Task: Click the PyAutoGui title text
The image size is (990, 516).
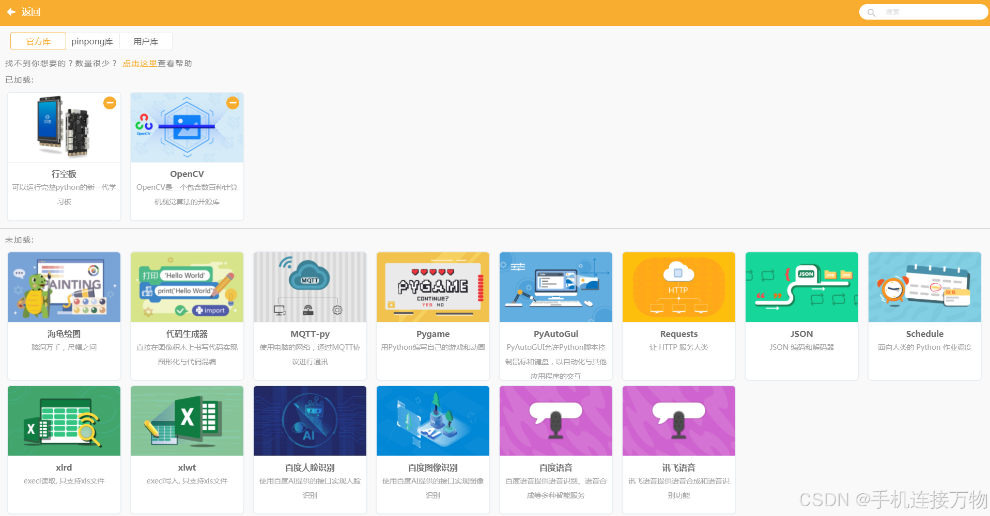Action: pyautogui.click(x=556, y=334)
